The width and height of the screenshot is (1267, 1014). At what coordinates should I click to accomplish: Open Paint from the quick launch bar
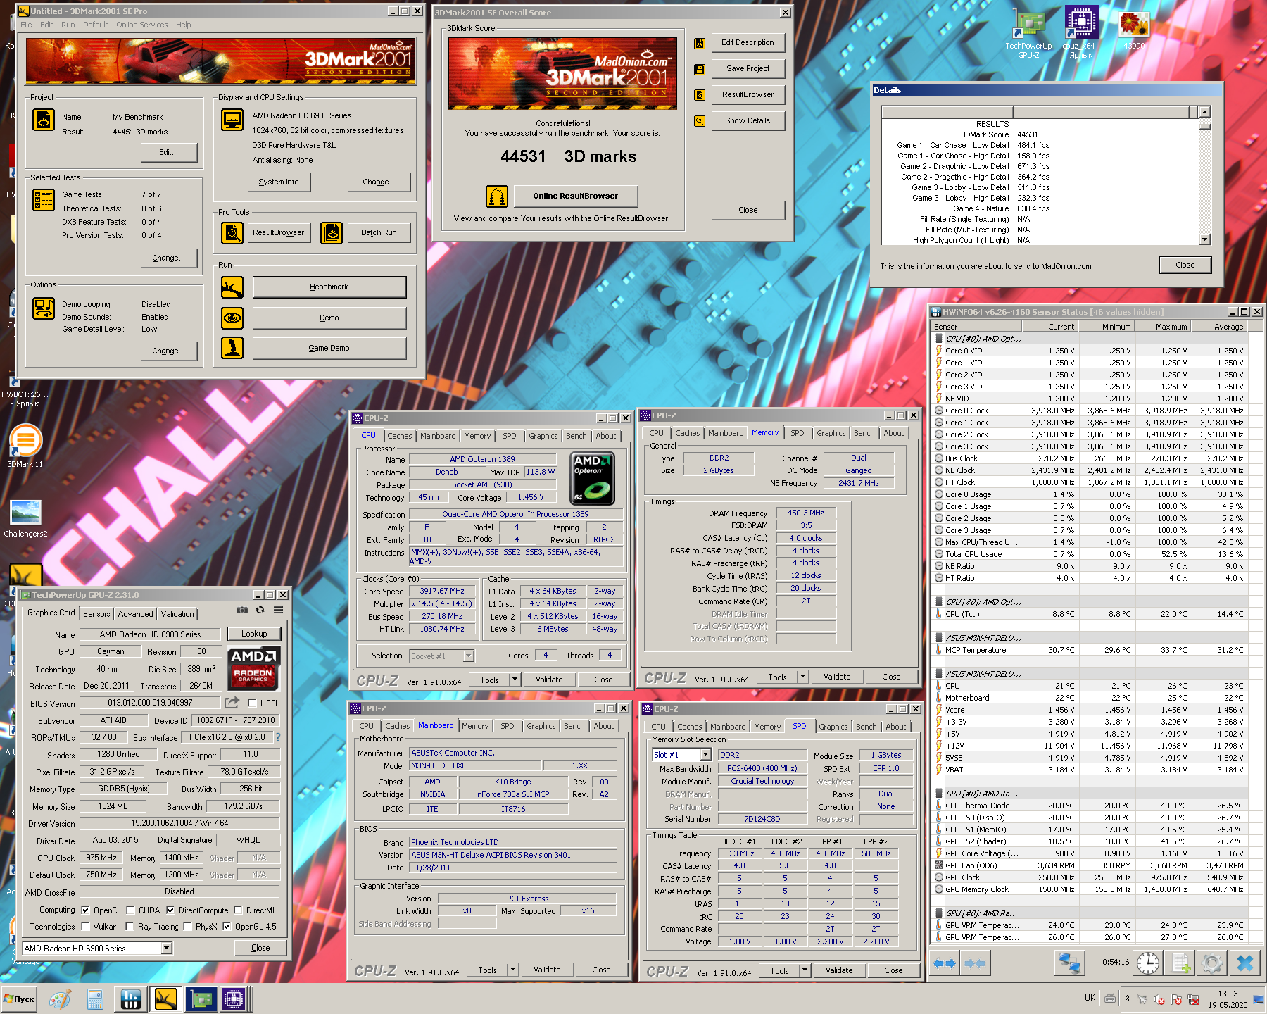pyautogui.click(x=60, y=999)
